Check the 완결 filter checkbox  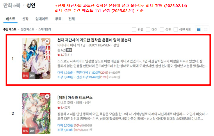(134, 29)
